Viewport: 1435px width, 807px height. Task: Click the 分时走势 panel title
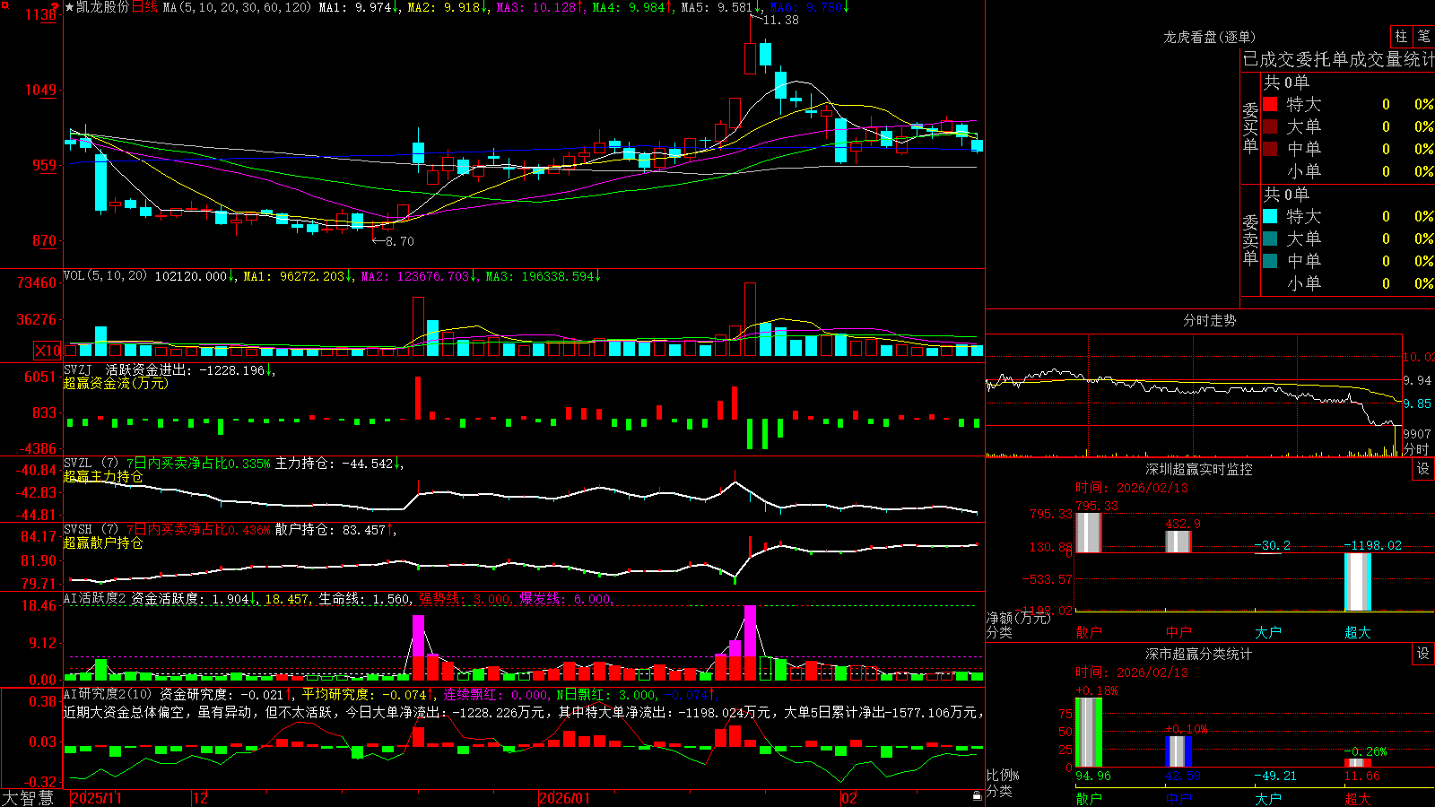pyautogui.click(x=1210, y=320)
